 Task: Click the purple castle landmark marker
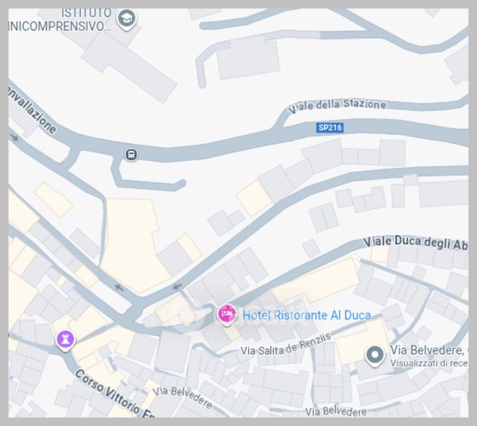pyautogui.click(x=65, y=339)
